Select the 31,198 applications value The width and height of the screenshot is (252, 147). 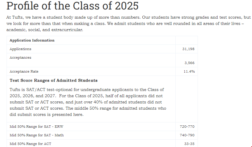coord(188,49)
